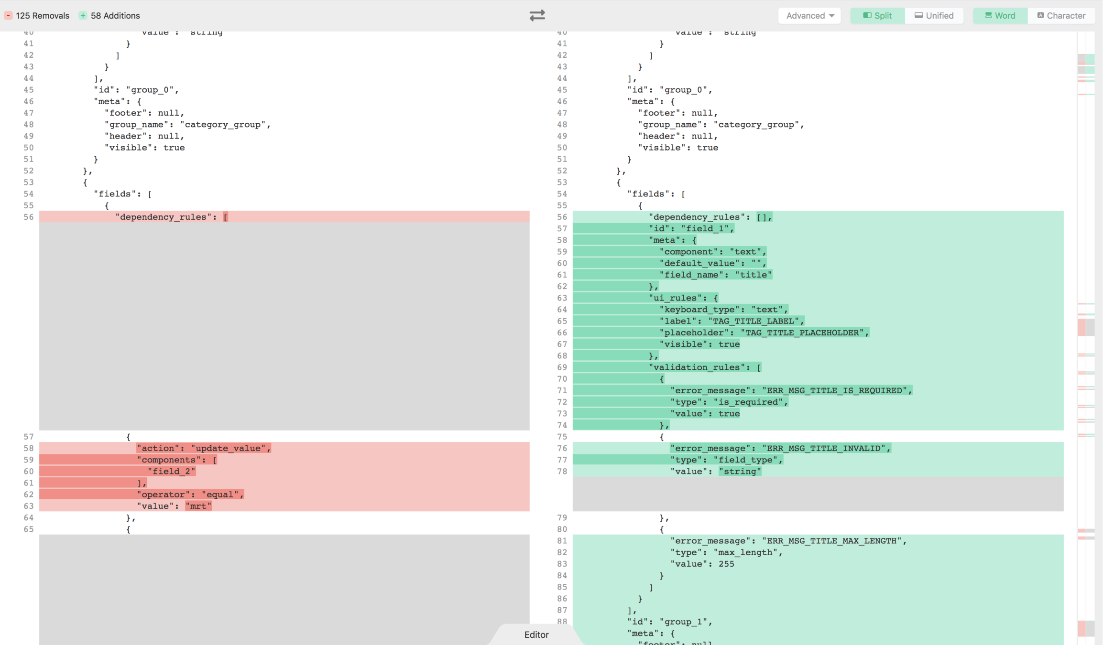Open the Editor tab at bottom
Viewport: 1103px width, 645px height.
tap(536, 634)
